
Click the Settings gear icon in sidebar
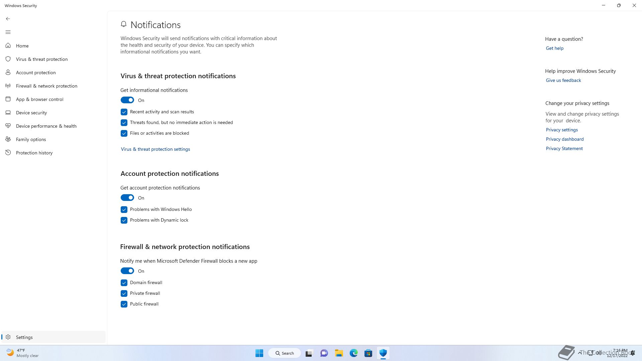[x=8, y=337]
